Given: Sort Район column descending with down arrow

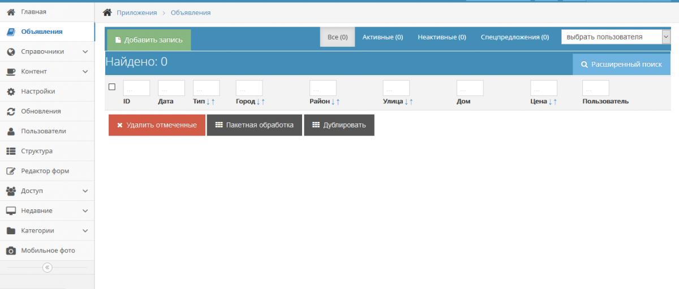Looking at the screenshot, I should tap(333, 102).
